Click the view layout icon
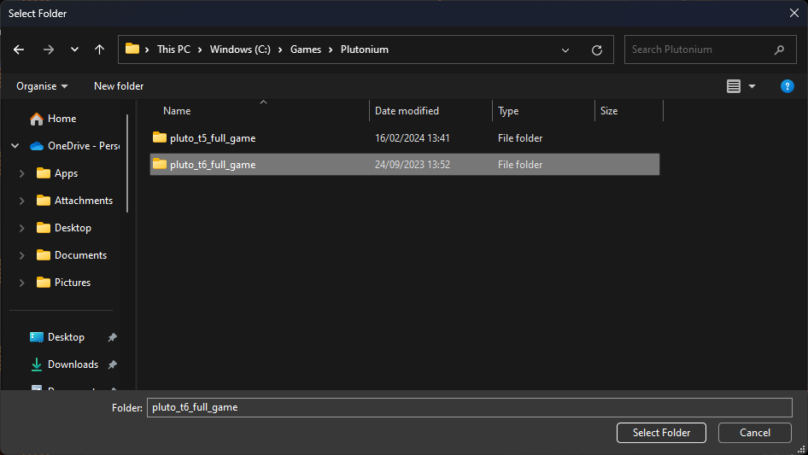 pyautogui.click(x=734, y=86)
